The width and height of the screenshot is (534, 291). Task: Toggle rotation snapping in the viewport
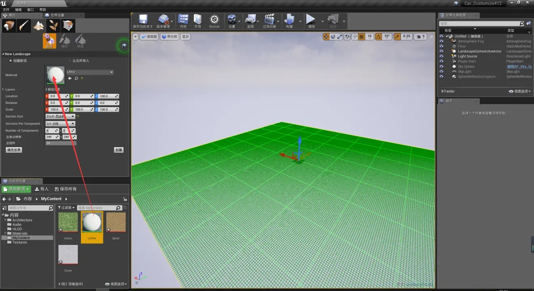coord(378,36)
